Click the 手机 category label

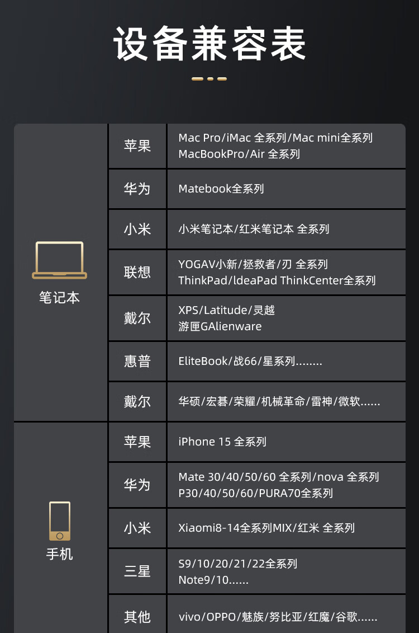60,554
